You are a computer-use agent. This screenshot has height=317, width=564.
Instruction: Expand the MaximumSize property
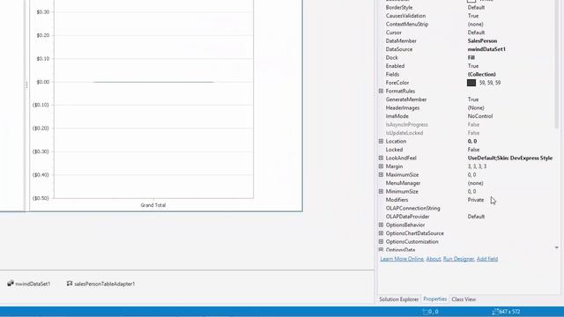pyautogui.click(x=381, y=174)
